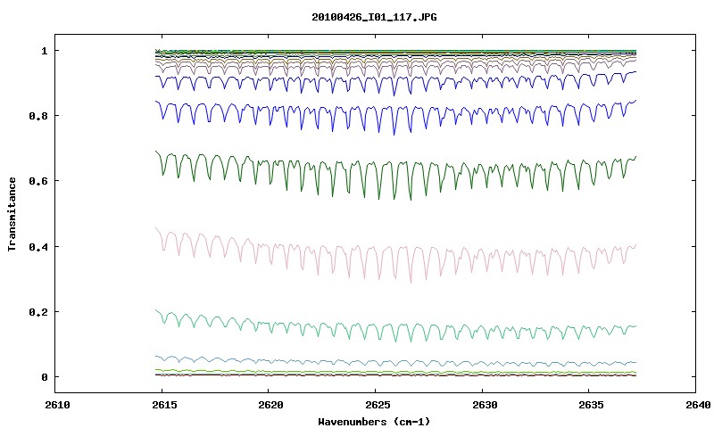Click the y-axis tick label 0.2
Viewport: 714px width, 428px height.
(38, 312)
